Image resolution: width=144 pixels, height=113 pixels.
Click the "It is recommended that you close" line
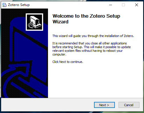pyautogui.click(x=89, y=43)
